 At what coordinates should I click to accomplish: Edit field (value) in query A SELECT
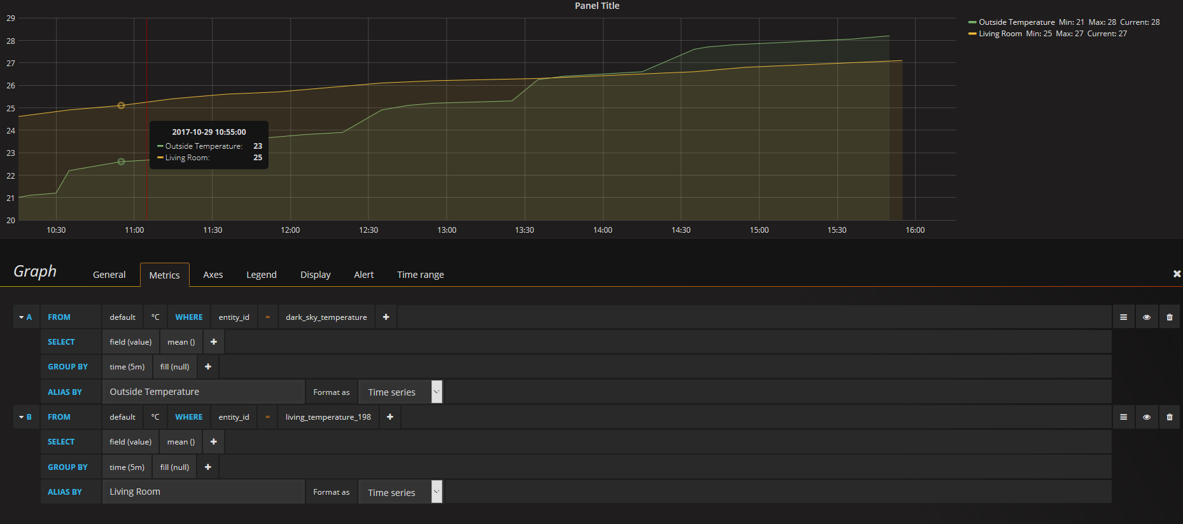coord(130,341)
